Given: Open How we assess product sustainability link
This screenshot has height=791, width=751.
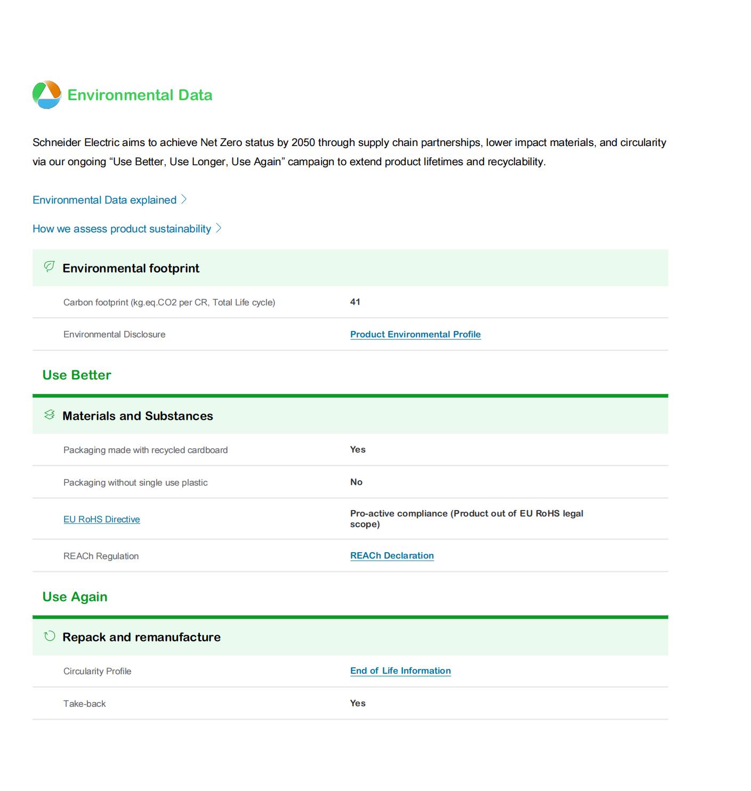Looking at the screenshot, I should click(x=122, y=229).
